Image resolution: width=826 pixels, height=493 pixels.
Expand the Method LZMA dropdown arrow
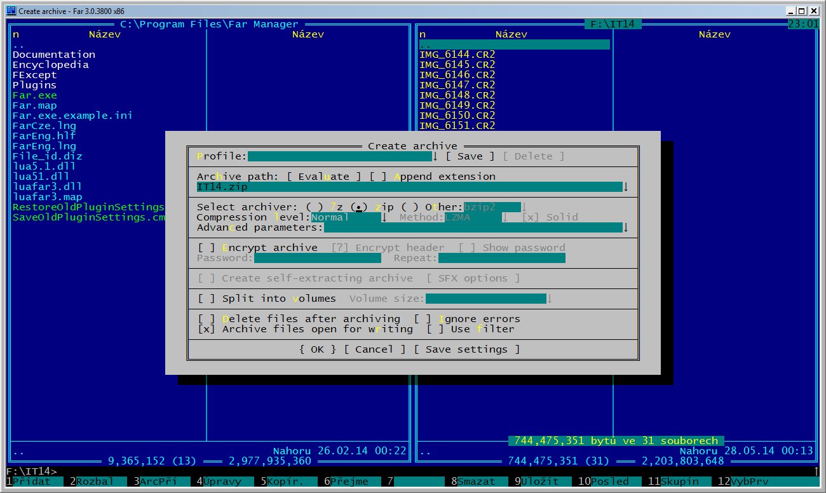pyautogui.click(x=505, y=217)
